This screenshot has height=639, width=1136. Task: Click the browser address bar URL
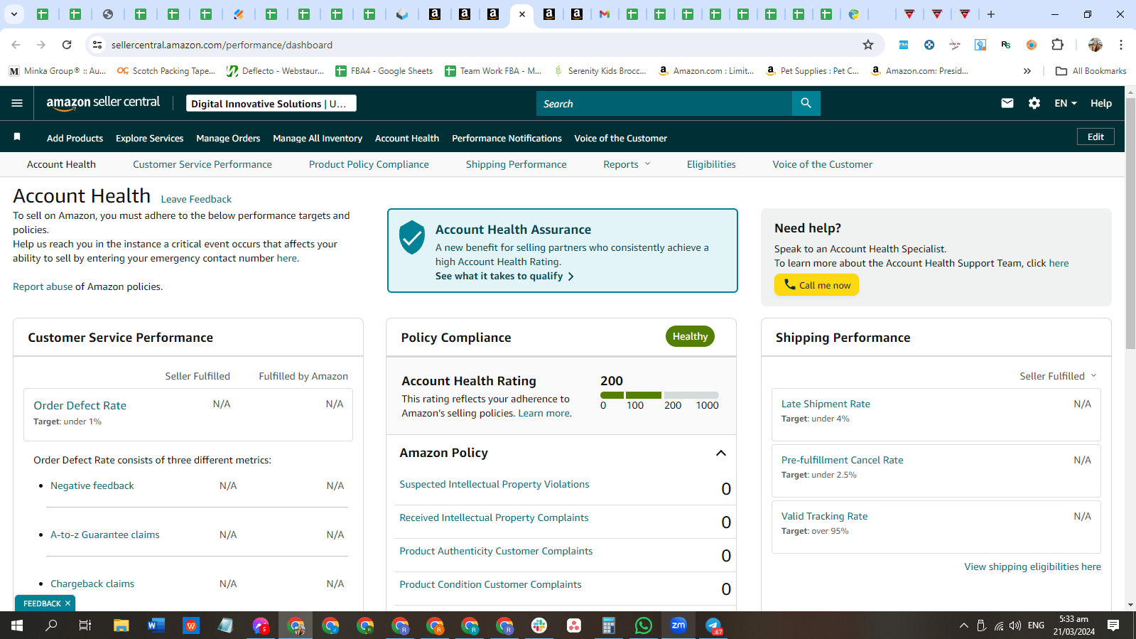[222, 45]
